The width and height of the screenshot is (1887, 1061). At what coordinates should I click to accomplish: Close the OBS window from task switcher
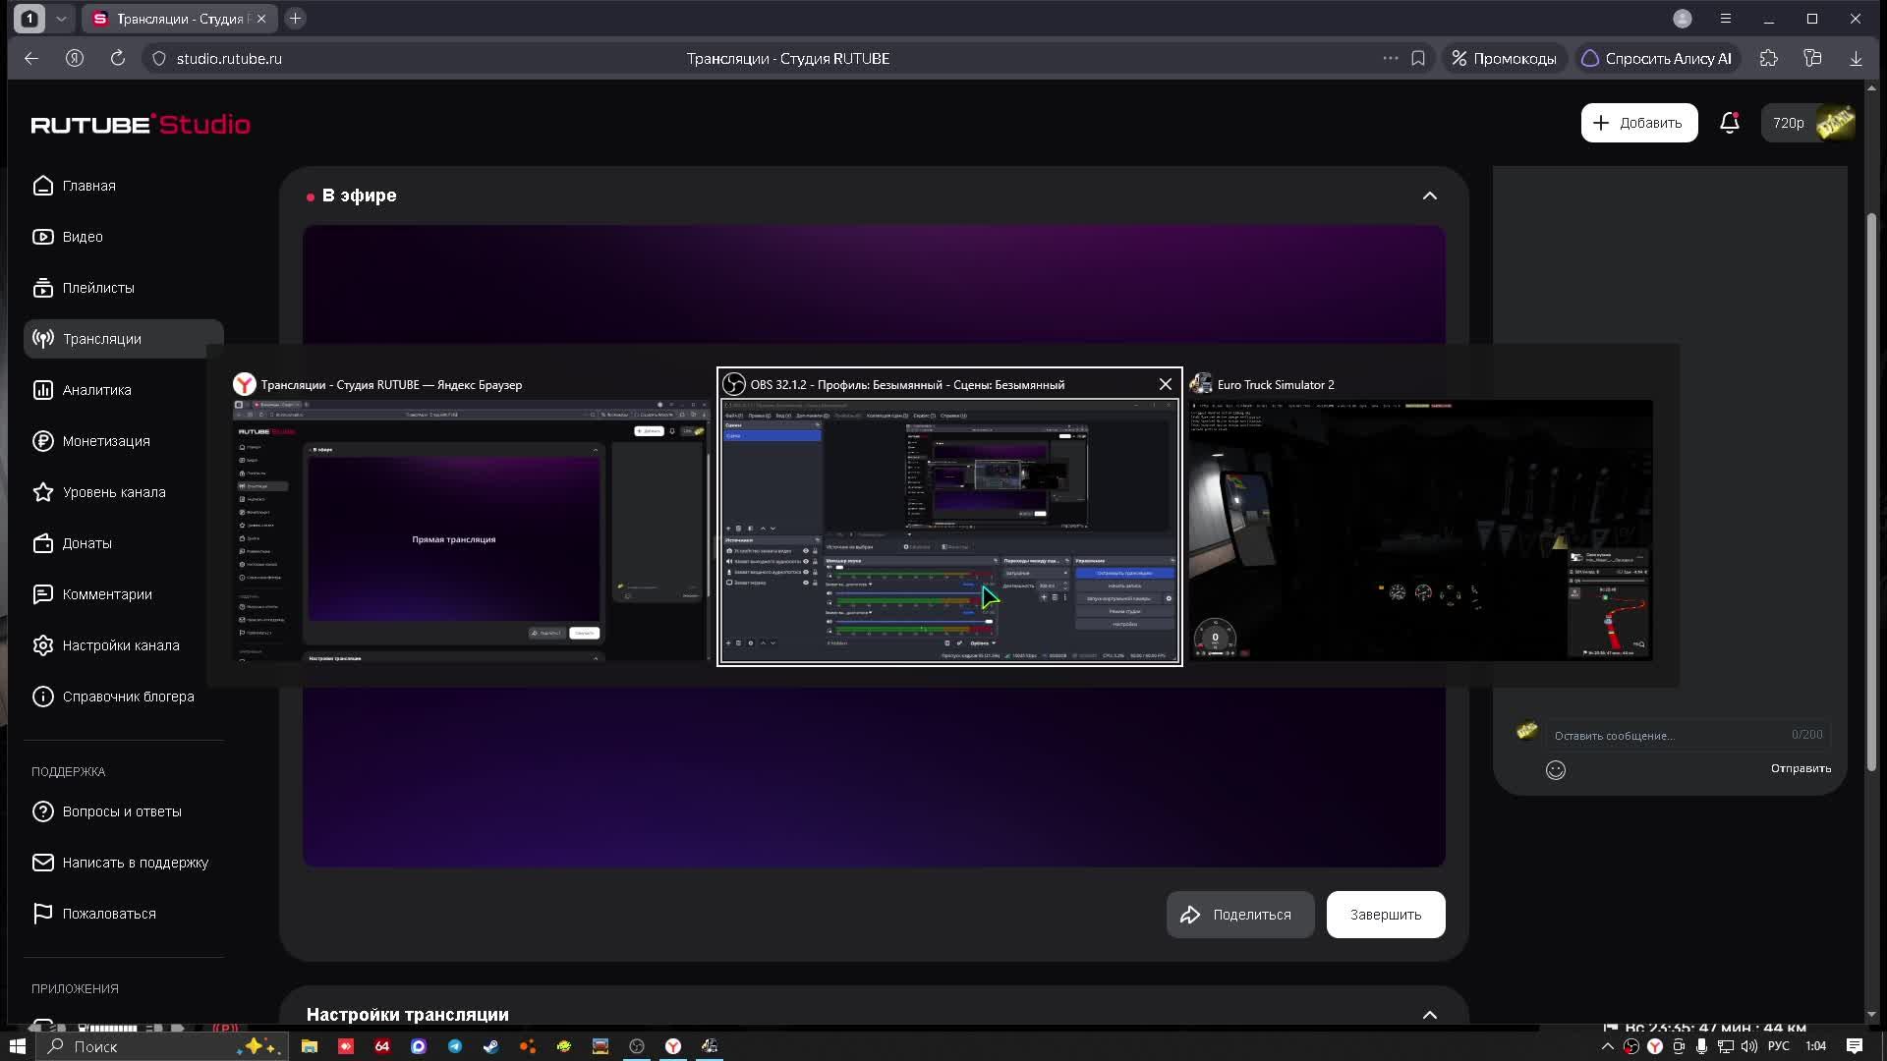click(x=1166, y=384)
